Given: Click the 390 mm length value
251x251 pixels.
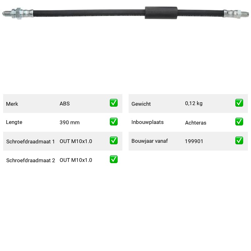Looking at the screenshot, I should pyautogui.click(x=70, y=122).
